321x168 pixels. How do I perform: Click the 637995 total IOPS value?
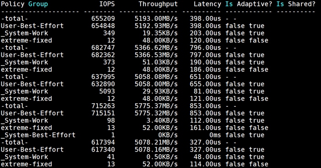click(103, 77)
